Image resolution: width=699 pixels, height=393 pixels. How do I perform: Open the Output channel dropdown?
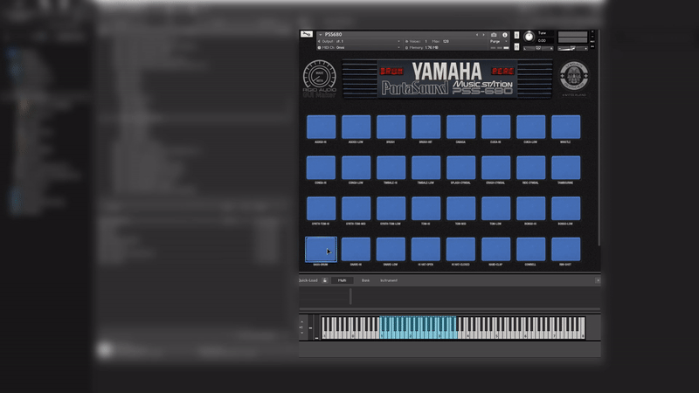[x=359, y=41]
